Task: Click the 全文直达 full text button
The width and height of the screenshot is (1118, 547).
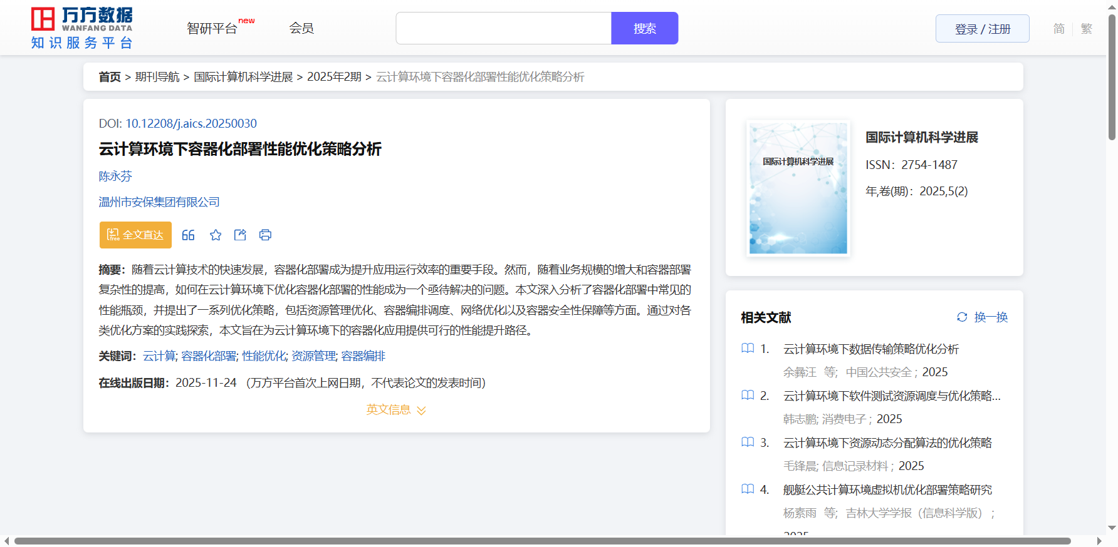Action: 135,235
